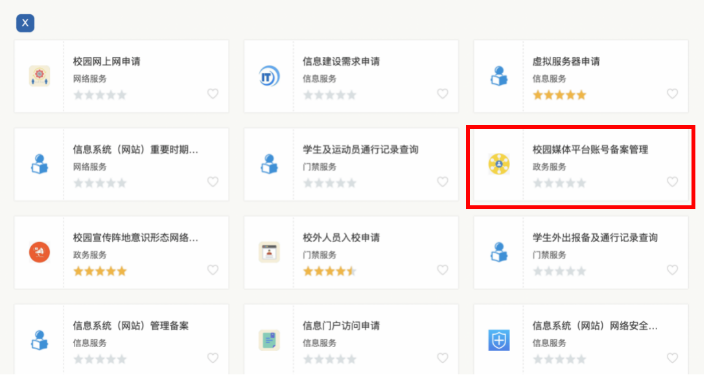Open the 学生及运动员通行记录查询 link
Viewport: 709px width, 386px height.
(360, 150)
